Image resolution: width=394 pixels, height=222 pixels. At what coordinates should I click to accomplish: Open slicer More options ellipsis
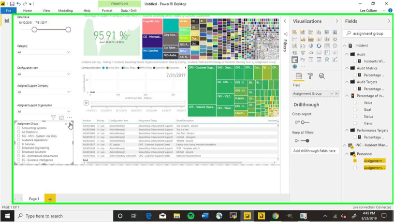coord(69,118)
